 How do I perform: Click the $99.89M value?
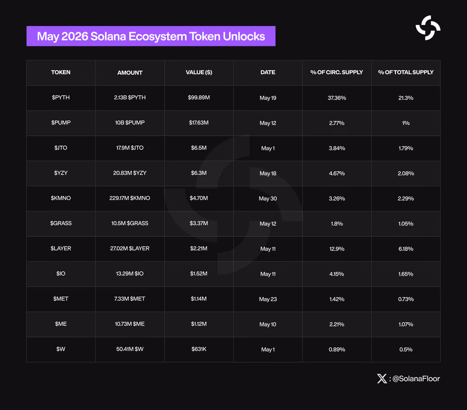pos(199,97)
